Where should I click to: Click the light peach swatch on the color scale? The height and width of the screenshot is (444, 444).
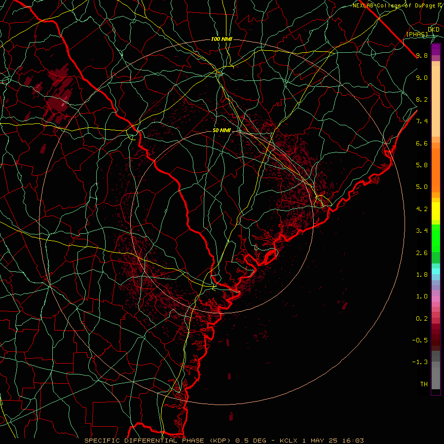point(436,101)
